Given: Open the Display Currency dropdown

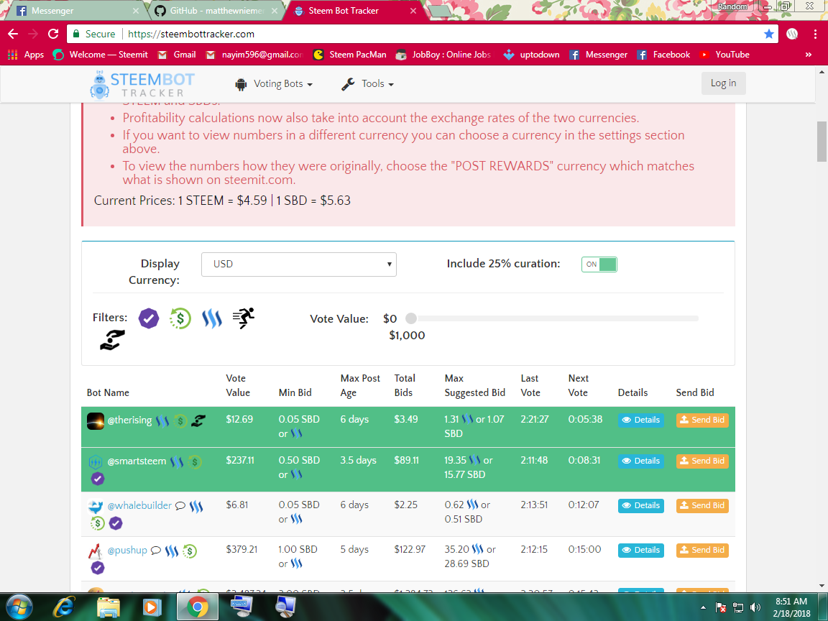Looking at the screenshot, I should pos(299,264).
